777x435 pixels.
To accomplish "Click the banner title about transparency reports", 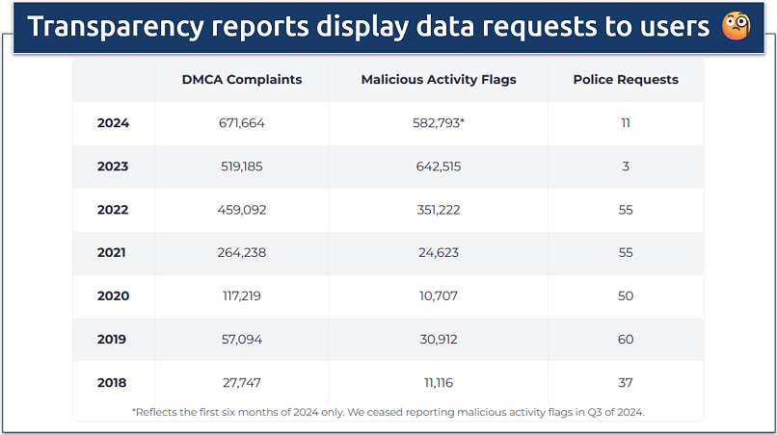I will [369, 27].
